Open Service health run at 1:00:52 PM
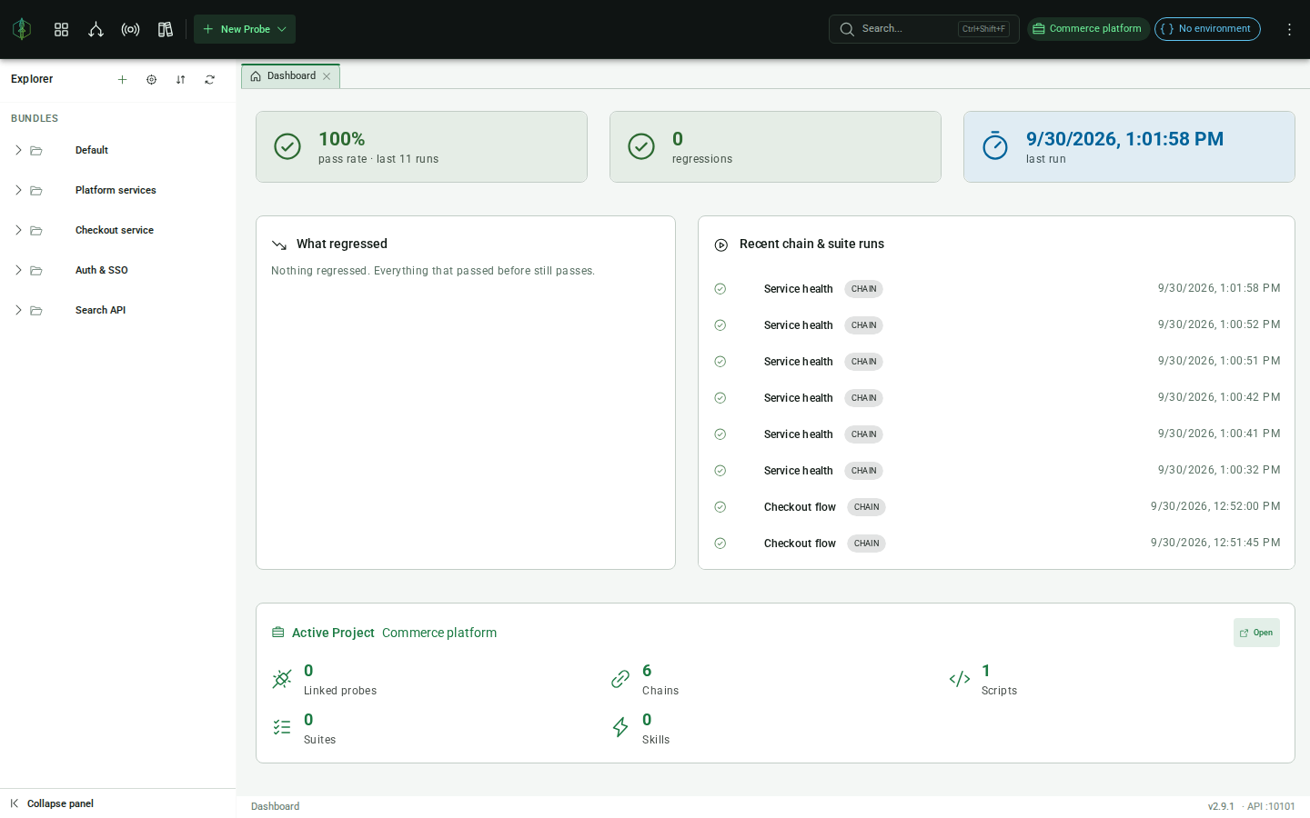 point(996,325)
